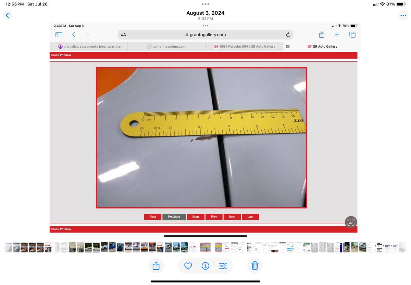Viewport: 411px width, 285px height.
Task: Go back using the blue chevron button
Action: click(8, 15)
